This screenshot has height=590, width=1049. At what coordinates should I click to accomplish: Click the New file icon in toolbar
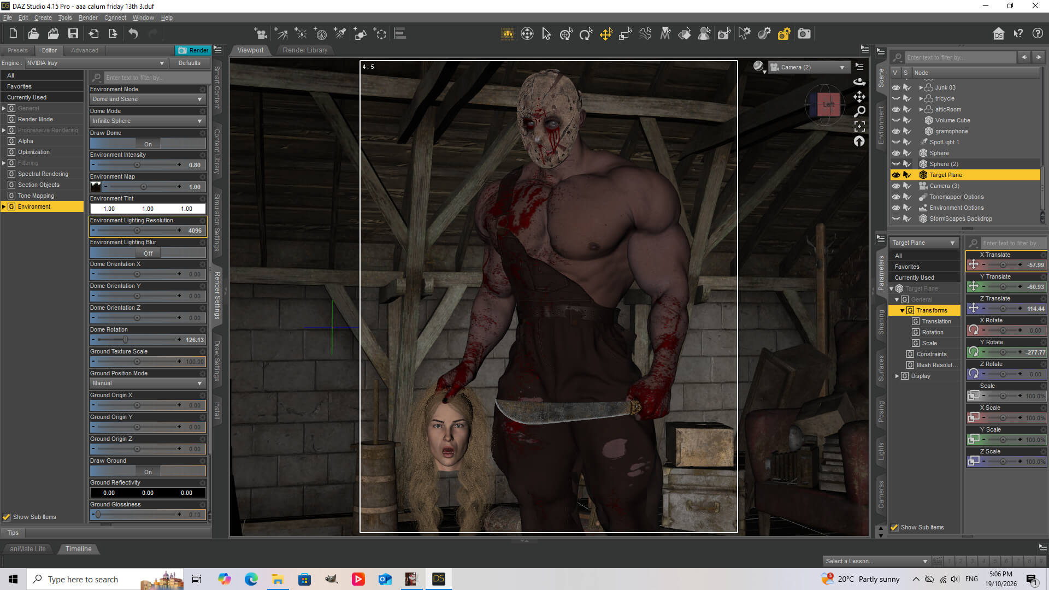coord(13,34)
